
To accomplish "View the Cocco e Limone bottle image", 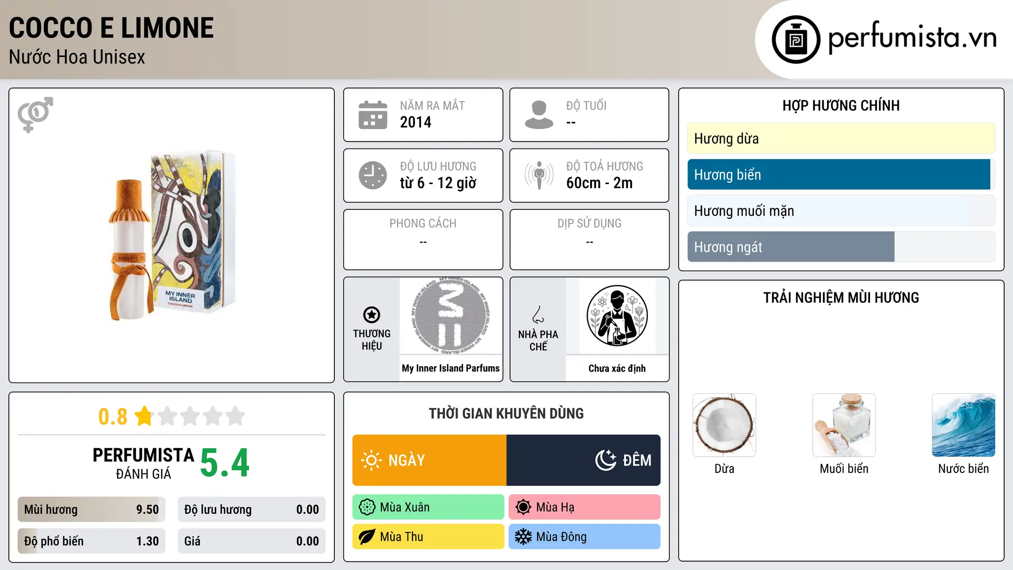I will 172,235.
